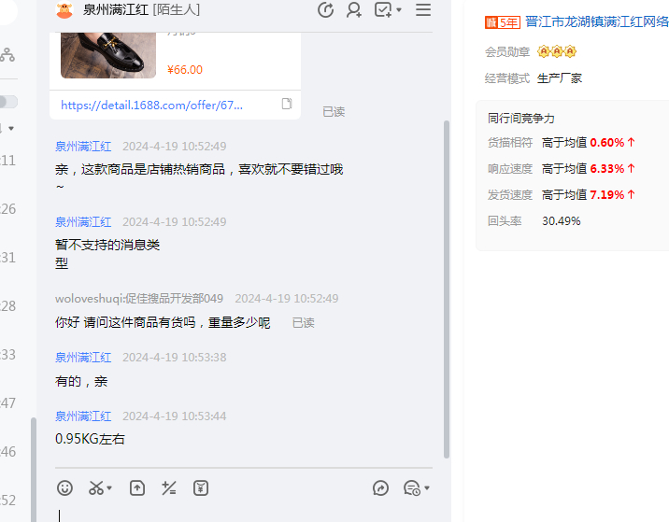Open the 晋江市龙湖镇满江红 company link

[597, 21]
